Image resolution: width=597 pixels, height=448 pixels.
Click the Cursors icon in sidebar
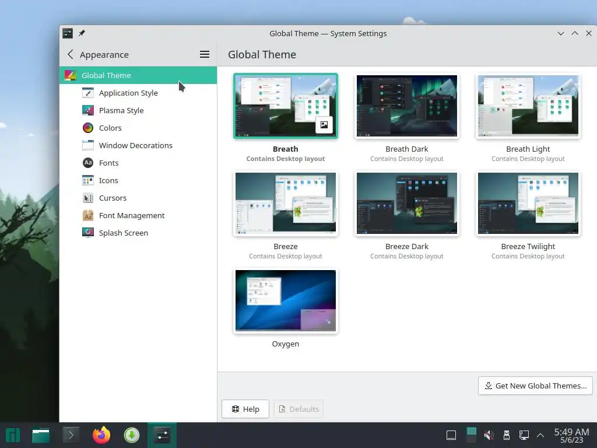click(88, 198)
